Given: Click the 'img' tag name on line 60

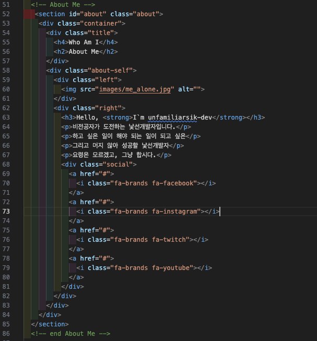Looking at the screenshot, I should 71,89.
